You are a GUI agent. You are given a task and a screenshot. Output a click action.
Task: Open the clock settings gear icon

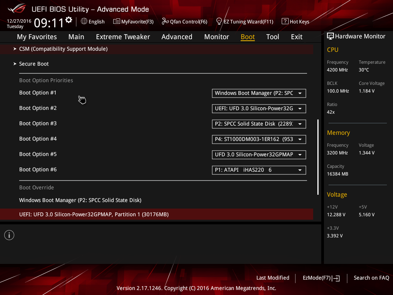[x=69, y=20]
